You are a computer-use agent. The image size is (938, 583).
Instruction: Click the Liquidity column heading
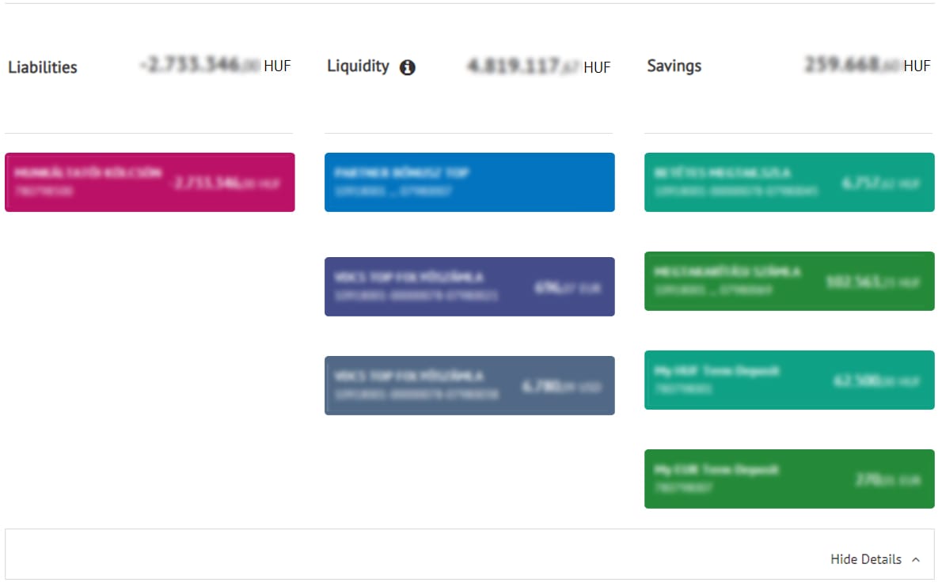[358, 66]
